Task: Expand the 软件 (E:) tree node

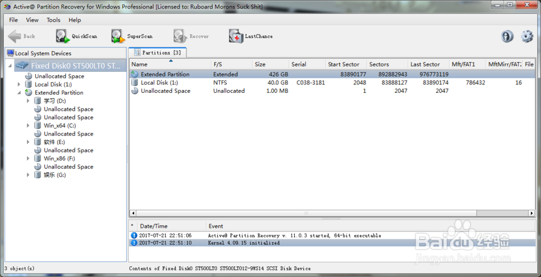Action: (x=28, y=142)
